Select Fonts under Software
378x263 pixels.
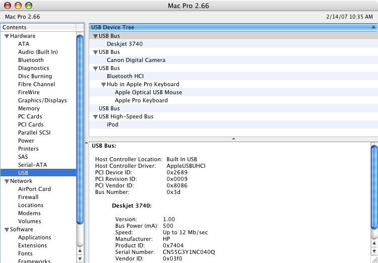25,253
